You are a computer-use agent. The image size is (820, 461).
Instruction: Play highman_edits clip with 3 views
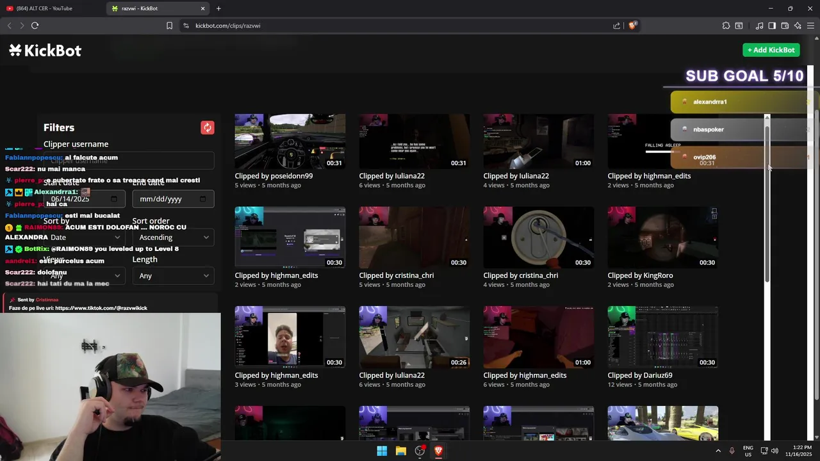290,337
